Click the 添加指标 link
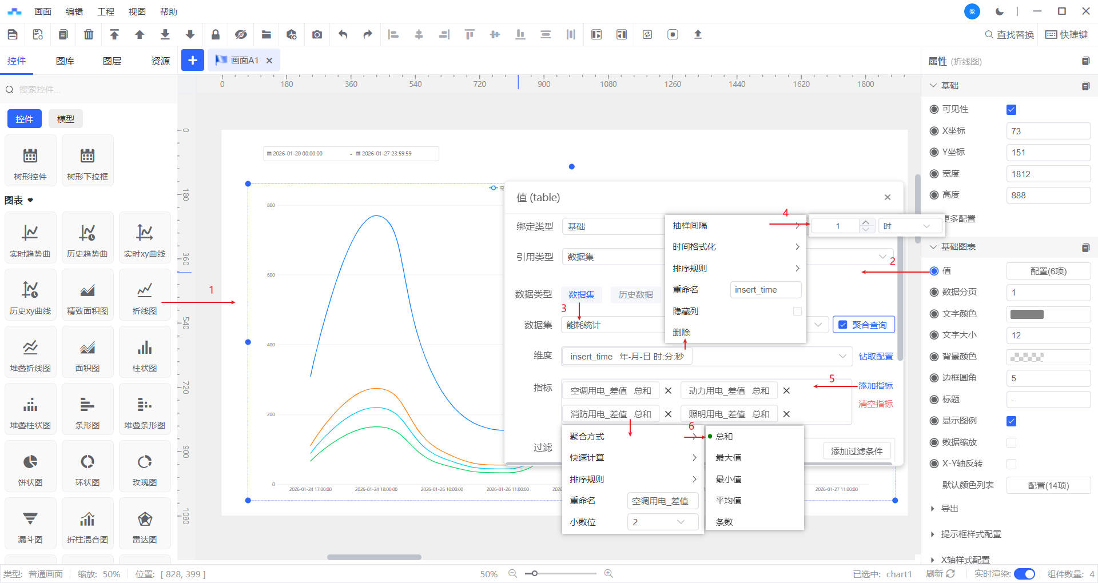This screenshot has width=1098, height=583. [x=875, y=386]
